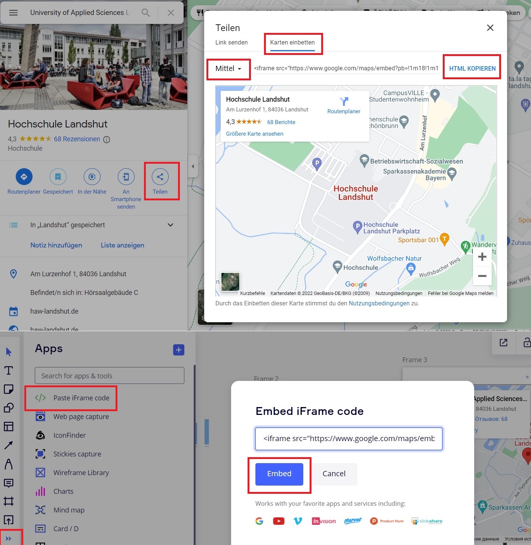531x545 pixels.
Task: Choose Stickies capture app
Action: [68, 454]
